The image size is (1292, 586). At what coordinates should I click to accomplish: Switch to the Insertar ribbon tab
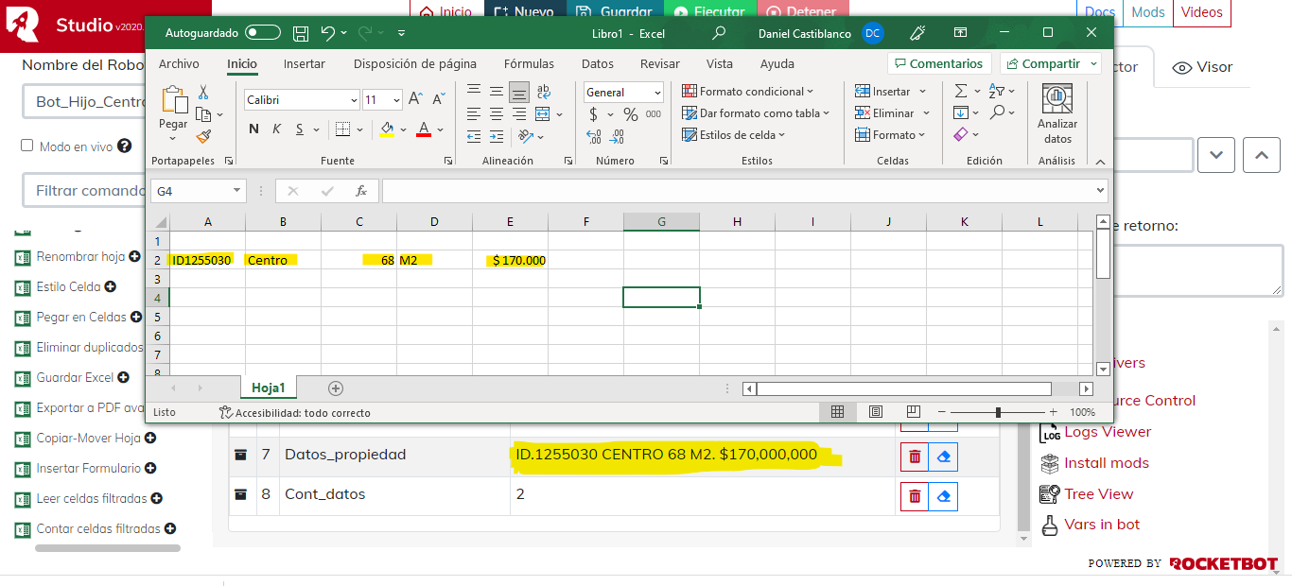click(304, 64)
